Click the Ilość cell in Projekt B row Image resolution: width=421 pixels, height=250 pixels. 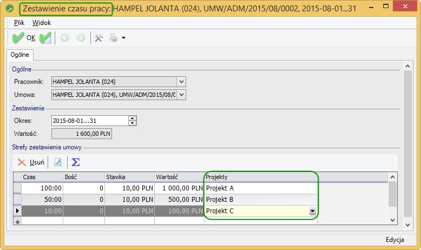tap(84, 200)
